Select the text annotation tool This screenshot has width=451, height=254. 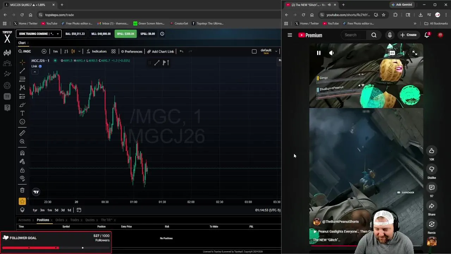(22, 113)
